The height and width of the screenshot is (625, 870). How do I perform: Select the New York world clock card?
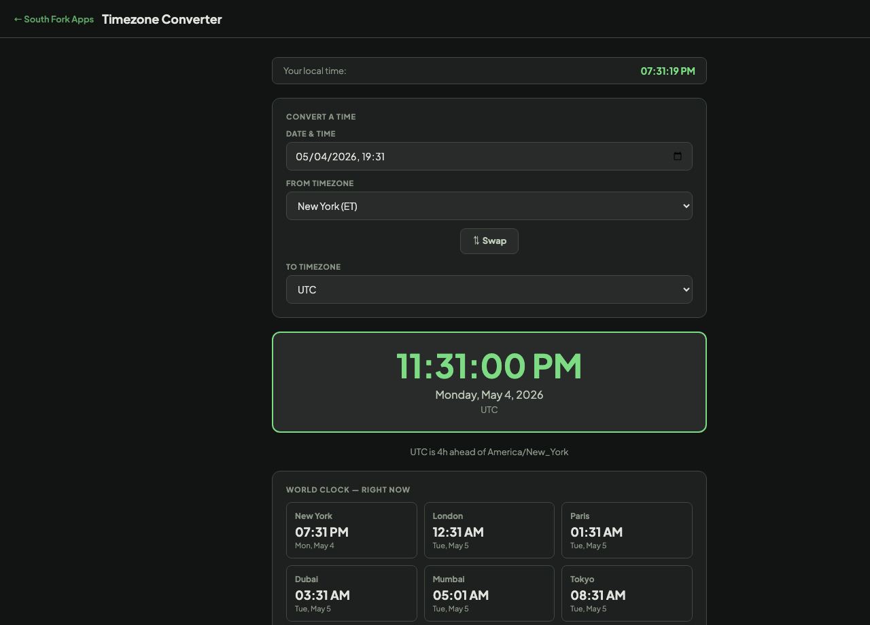[x=351, y=530]
